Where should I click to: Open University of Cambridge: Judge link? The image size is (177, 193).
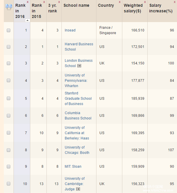coord(75,184)
